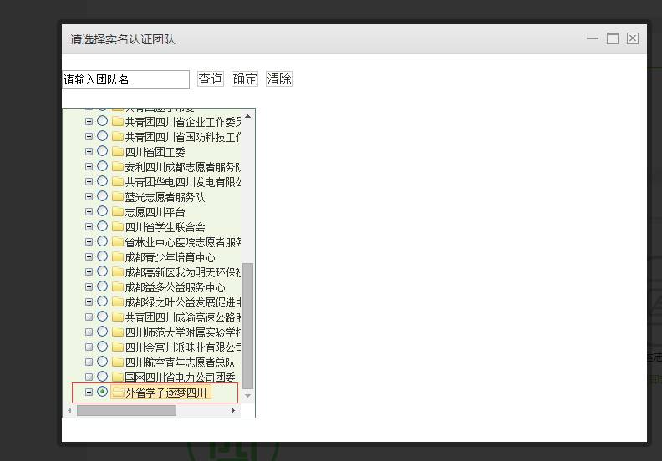662x461 pixels.
Task: Click folder icon of 外省学子逐梦四川
Action: [x=117, y=393]
